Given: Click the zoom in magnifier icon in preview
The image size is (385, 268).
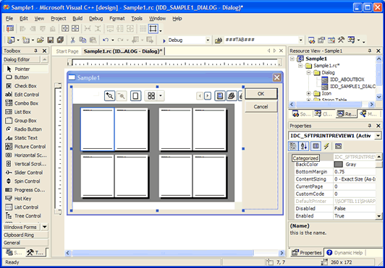Looking at the screenshot, I should tap(109, 95).
